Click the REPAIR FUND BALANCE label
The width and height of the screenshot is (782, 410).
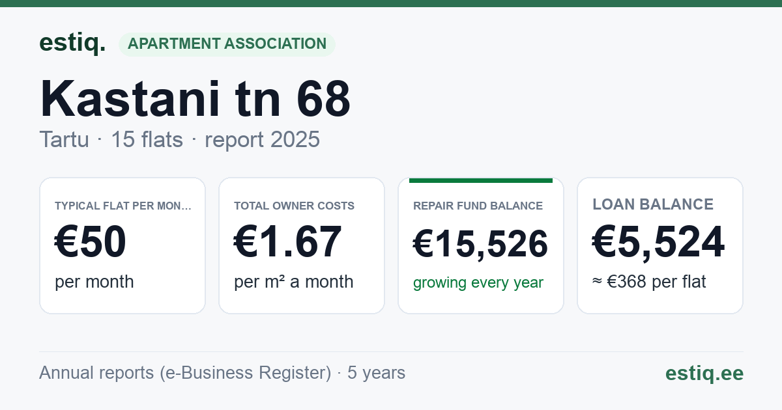(478, 206)
